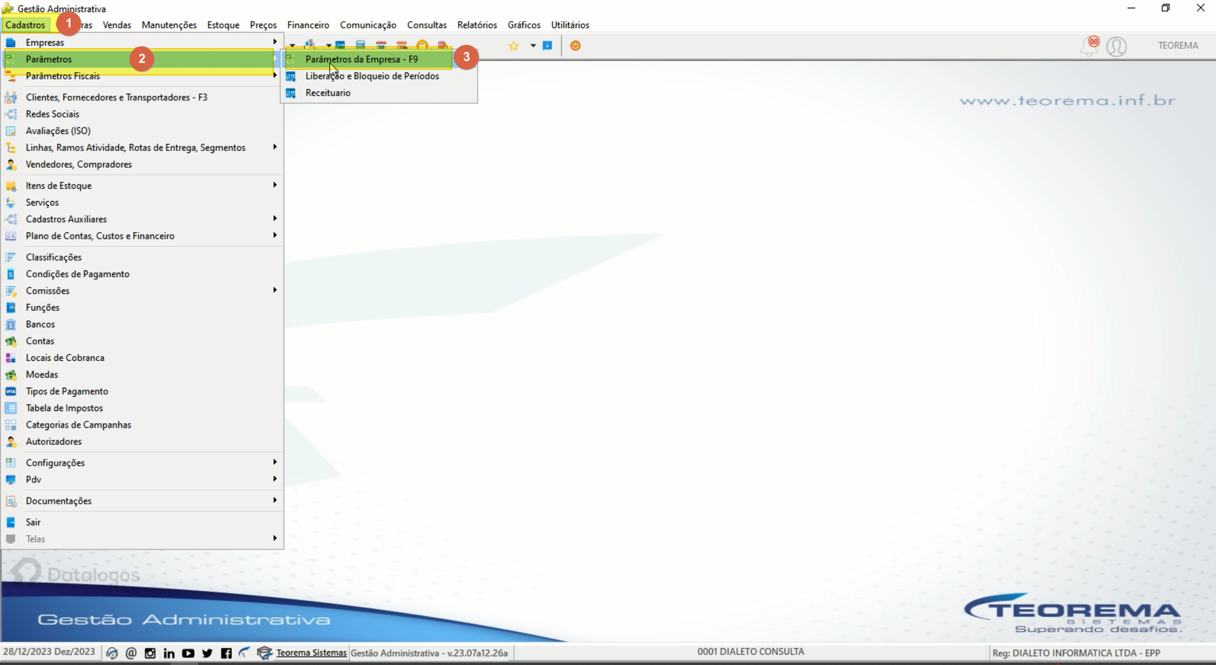Click the blue information icon in toolbar
This screenshot has width=1216, height=665.
pyautogui.click(x=548, y=46)
